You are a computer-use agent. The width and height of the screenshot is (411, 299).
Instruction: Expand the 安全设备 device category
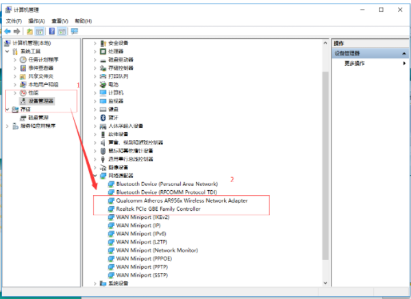95,43
